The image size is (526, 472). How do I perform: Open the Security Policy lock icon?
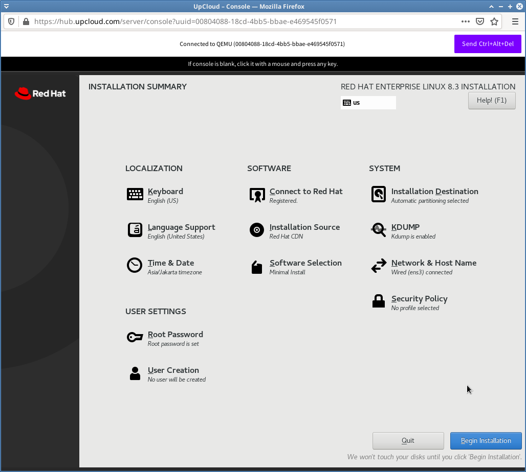(379, 302)
